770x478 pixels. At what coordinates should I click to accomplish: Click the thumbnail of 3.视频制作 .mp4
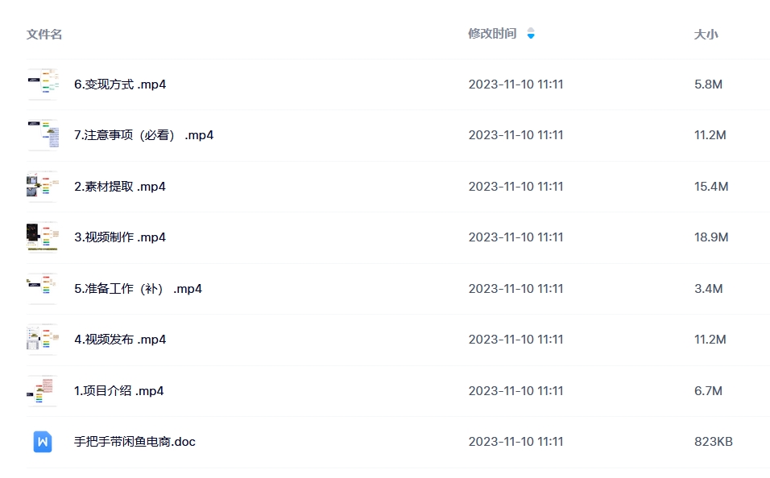coord(43,237)
